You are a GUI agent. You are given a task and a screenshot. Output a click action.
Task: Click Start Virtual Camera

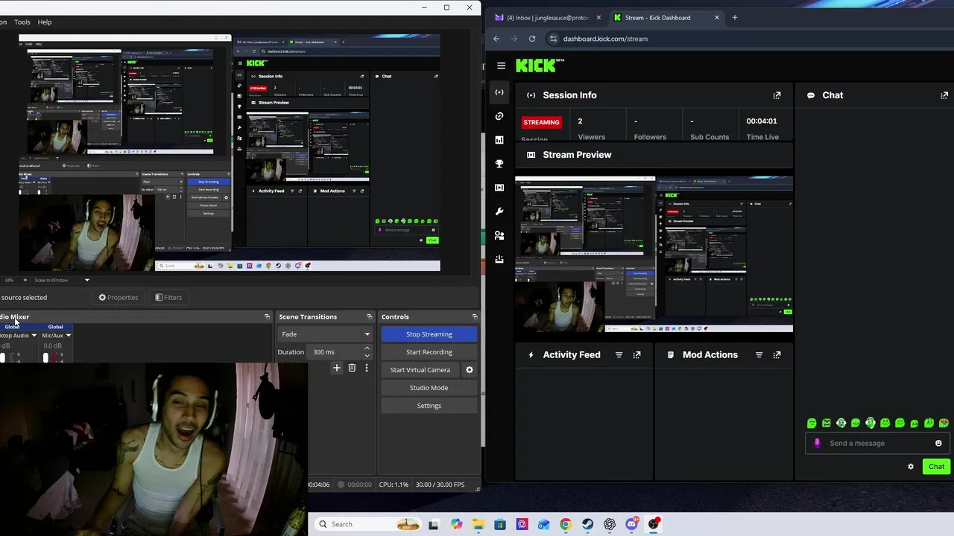pyautogui.click(x=420, y=370)
